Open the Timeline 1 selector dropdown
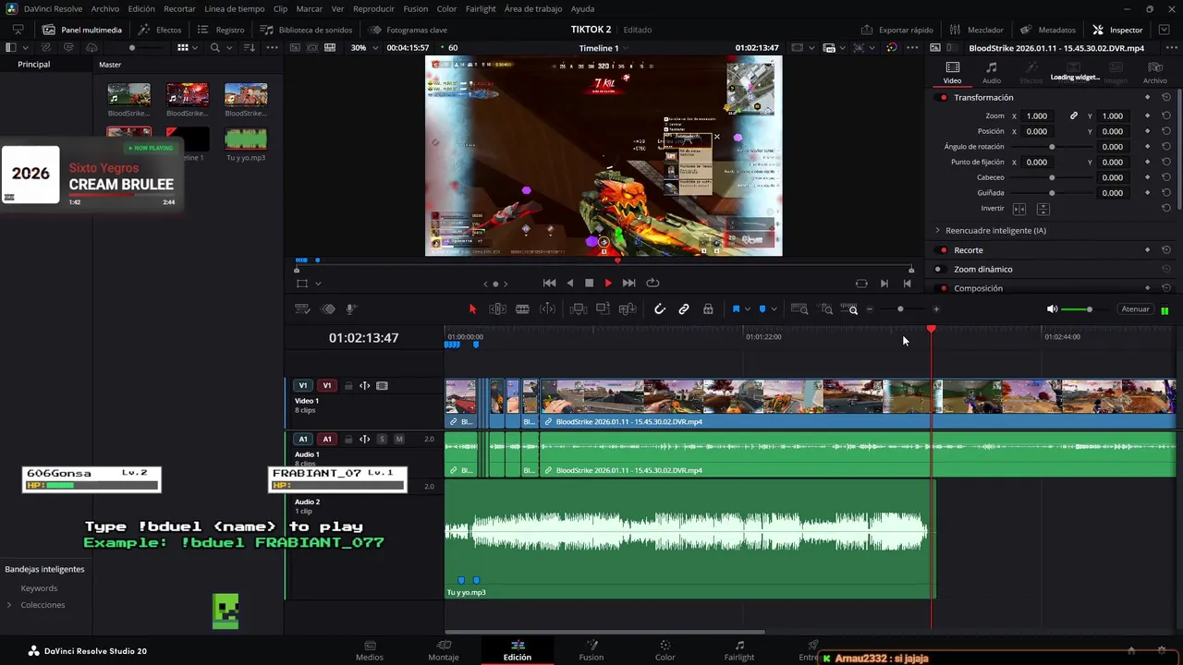This screenshot has height=665, width=1183. click(604, 48)
